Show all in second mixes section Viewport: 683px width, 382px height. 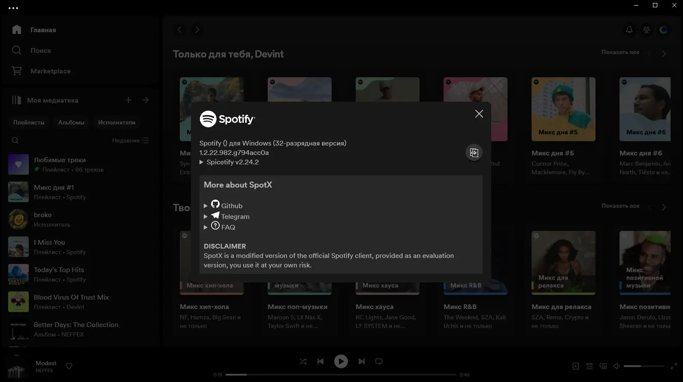click(x=620, y=206)
